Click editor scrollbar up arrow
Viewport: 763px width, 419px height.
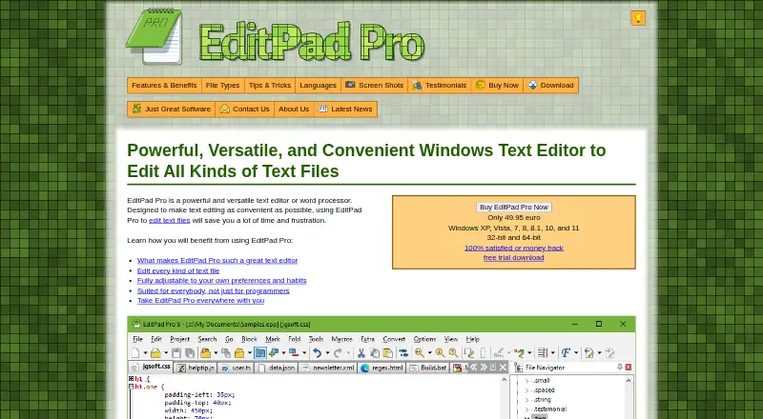pos(505,380)
